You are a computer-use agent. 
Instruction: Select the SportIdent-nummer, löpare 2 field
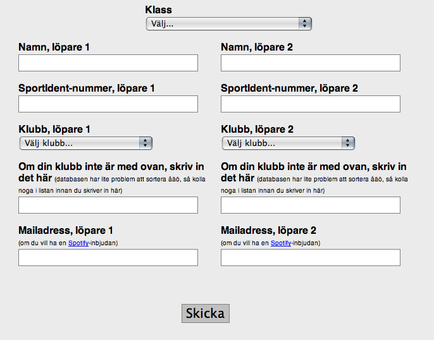click(x=311, y=104)
